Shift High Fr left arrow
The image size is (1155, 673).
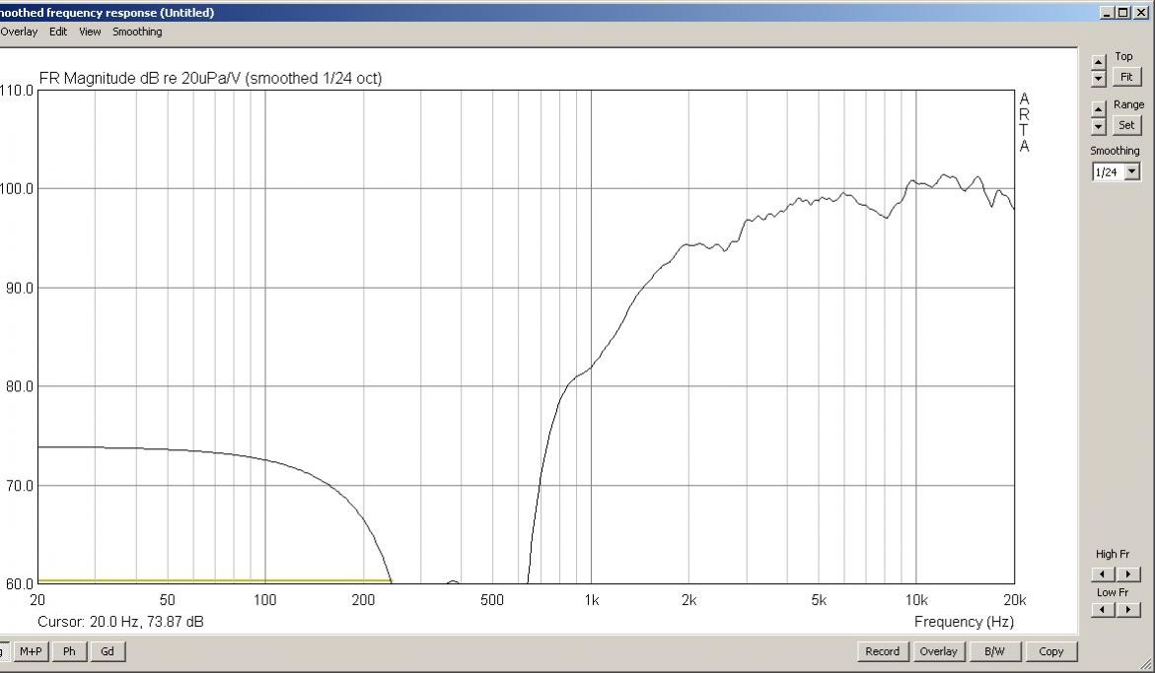1103,573
